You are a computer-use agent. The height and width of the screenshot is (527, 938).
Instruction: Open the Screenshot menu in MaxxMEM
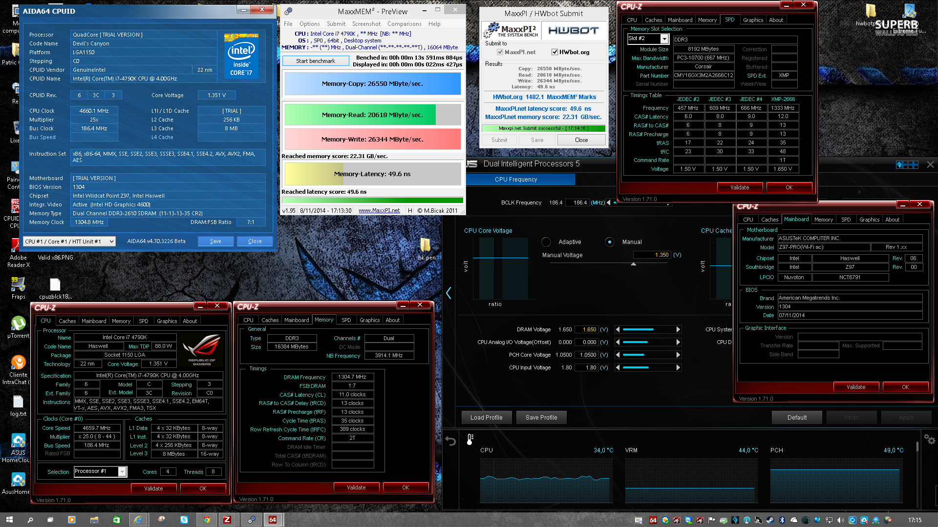tap(366, 24)
